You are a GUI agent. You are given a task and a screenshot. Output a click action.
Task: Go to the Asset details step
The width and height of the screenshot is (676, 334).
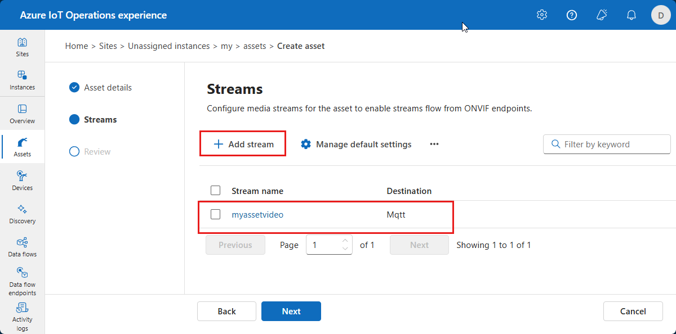pyautogui.click(x=108, y=88)
